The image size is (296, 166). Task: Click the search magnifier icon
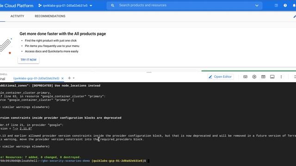click(112, 6)
